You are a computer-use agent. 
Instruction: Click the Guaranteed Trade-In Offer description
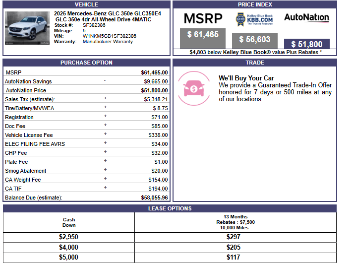tap(275, 92)
